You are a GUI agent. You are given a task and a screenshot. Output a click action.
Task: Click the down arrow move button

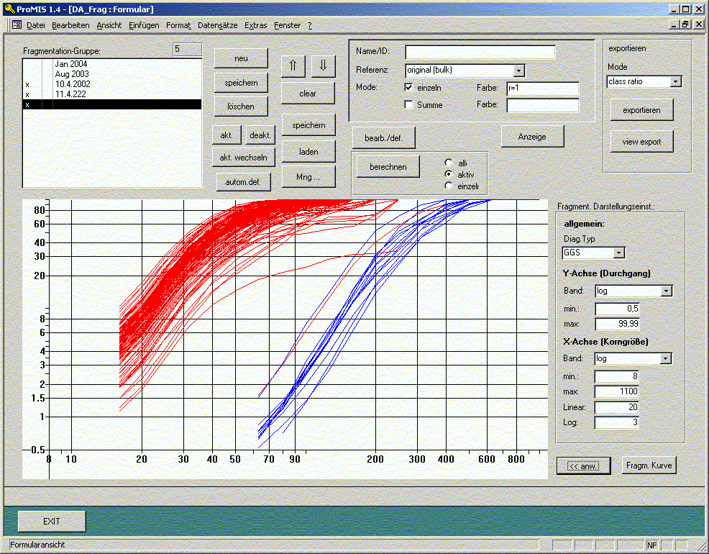click(x=323, y=65)
